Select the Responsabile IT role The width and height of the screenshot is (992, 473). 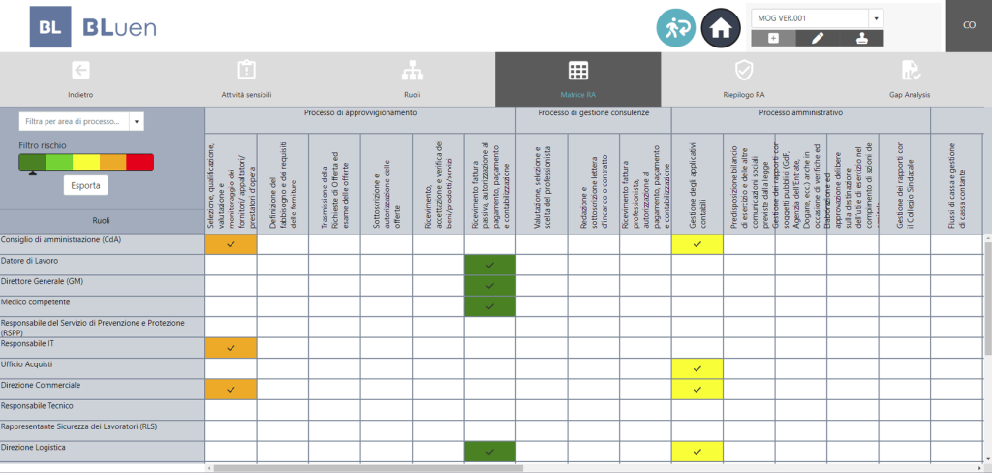point(102,348)
